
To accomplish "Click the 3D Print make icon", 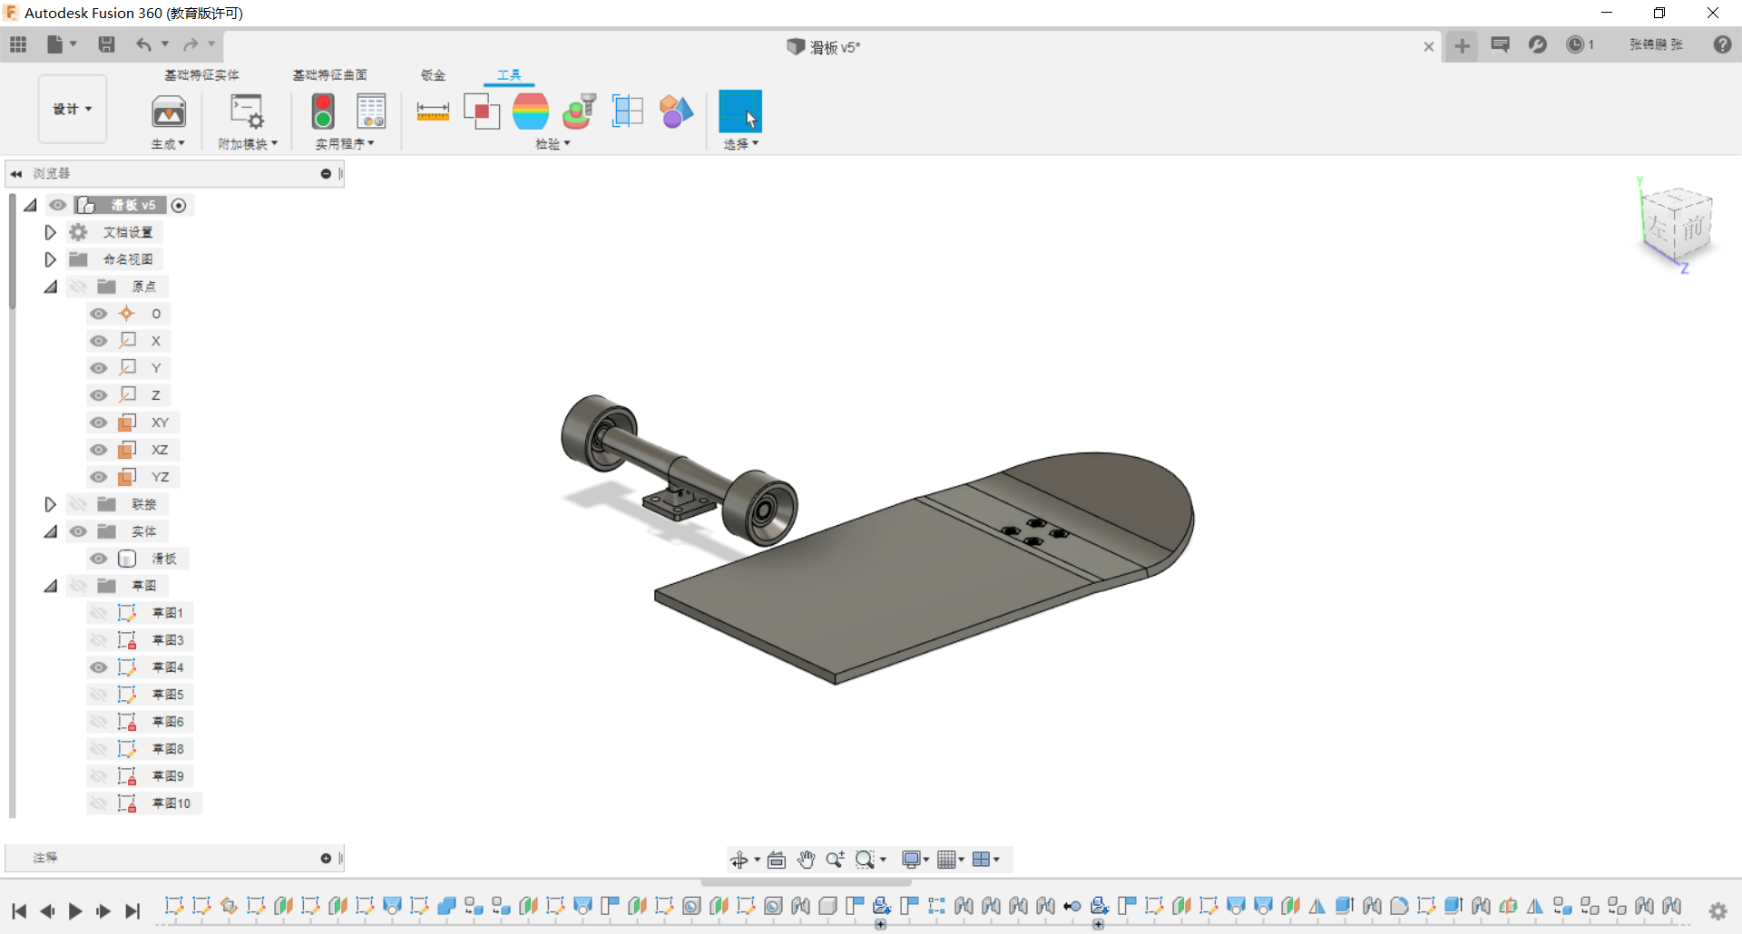I will [x=168, y=112].
